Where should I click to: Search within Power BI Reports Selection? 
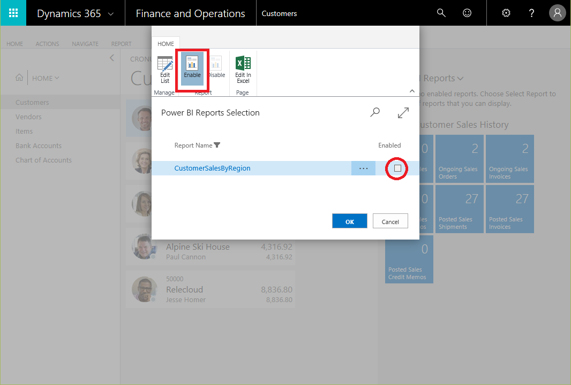tap(375, 112)
